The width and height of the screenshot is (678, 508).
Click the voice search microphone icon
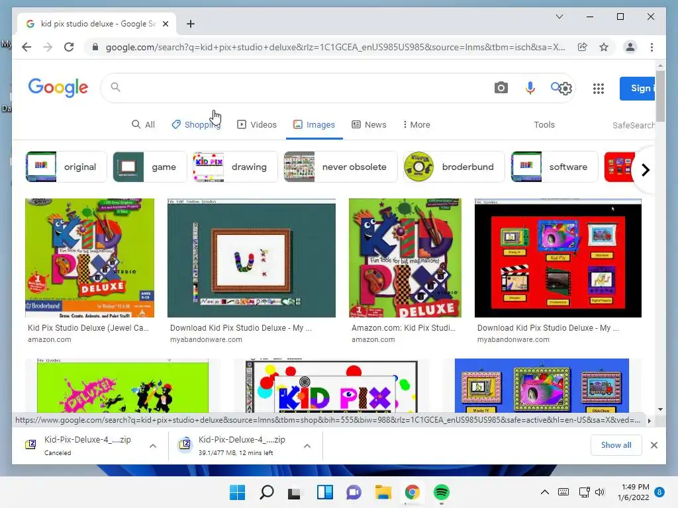coord(530,88)
